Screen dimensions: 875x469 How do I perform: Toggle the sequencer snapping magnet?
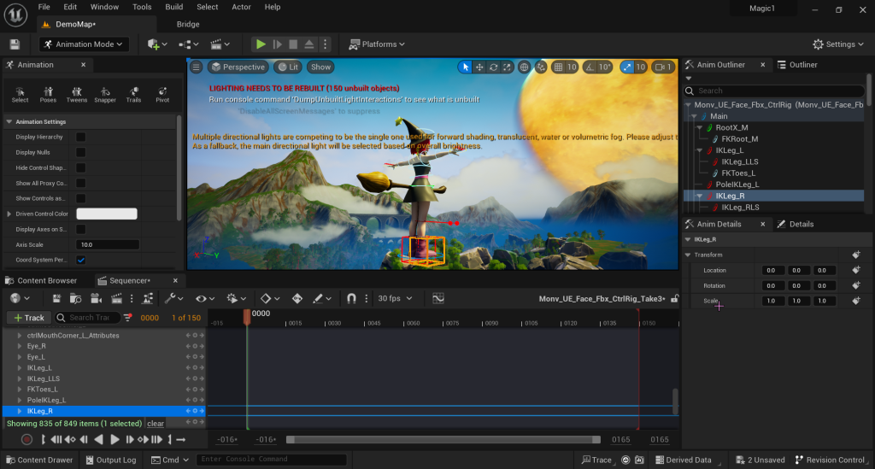(x=351, y=298)
